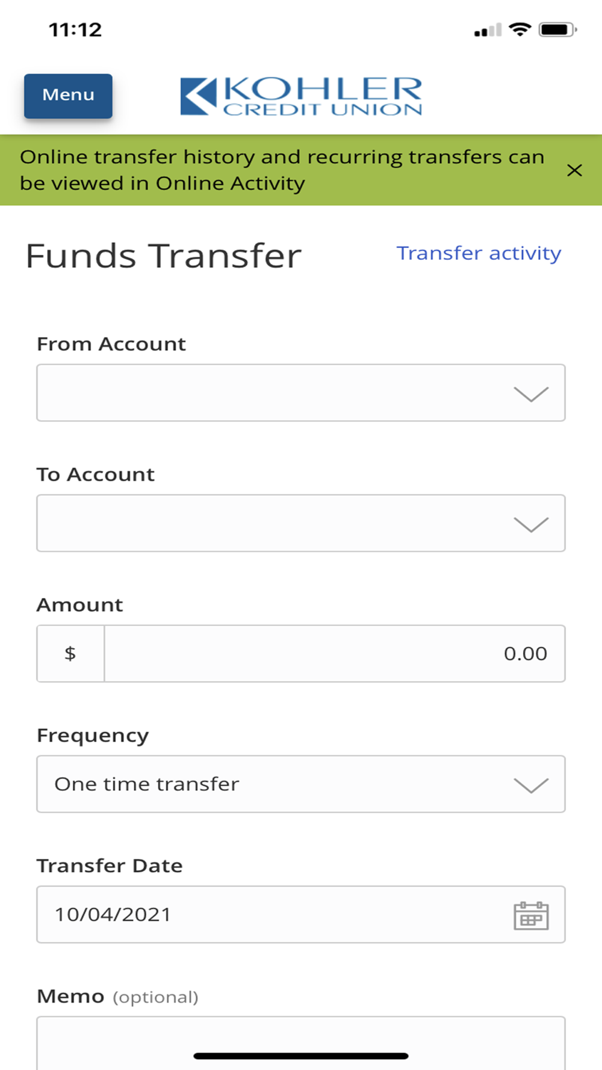Dismiss the green notification banner
The width and height of the screenshot is (602, 1070).
coord(574,170)
